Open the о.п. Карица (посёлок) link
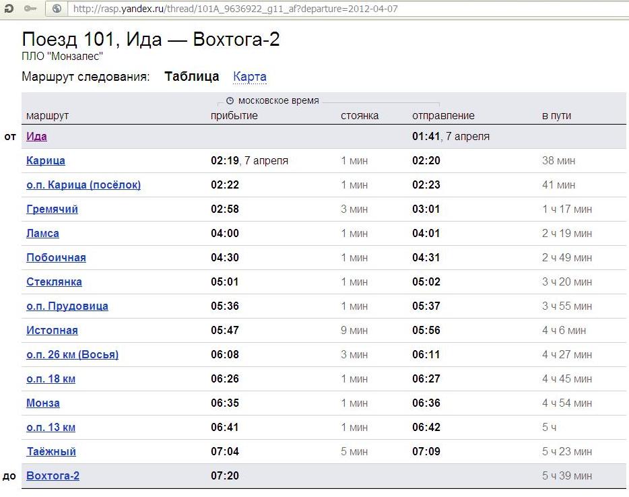 point(84,185)
